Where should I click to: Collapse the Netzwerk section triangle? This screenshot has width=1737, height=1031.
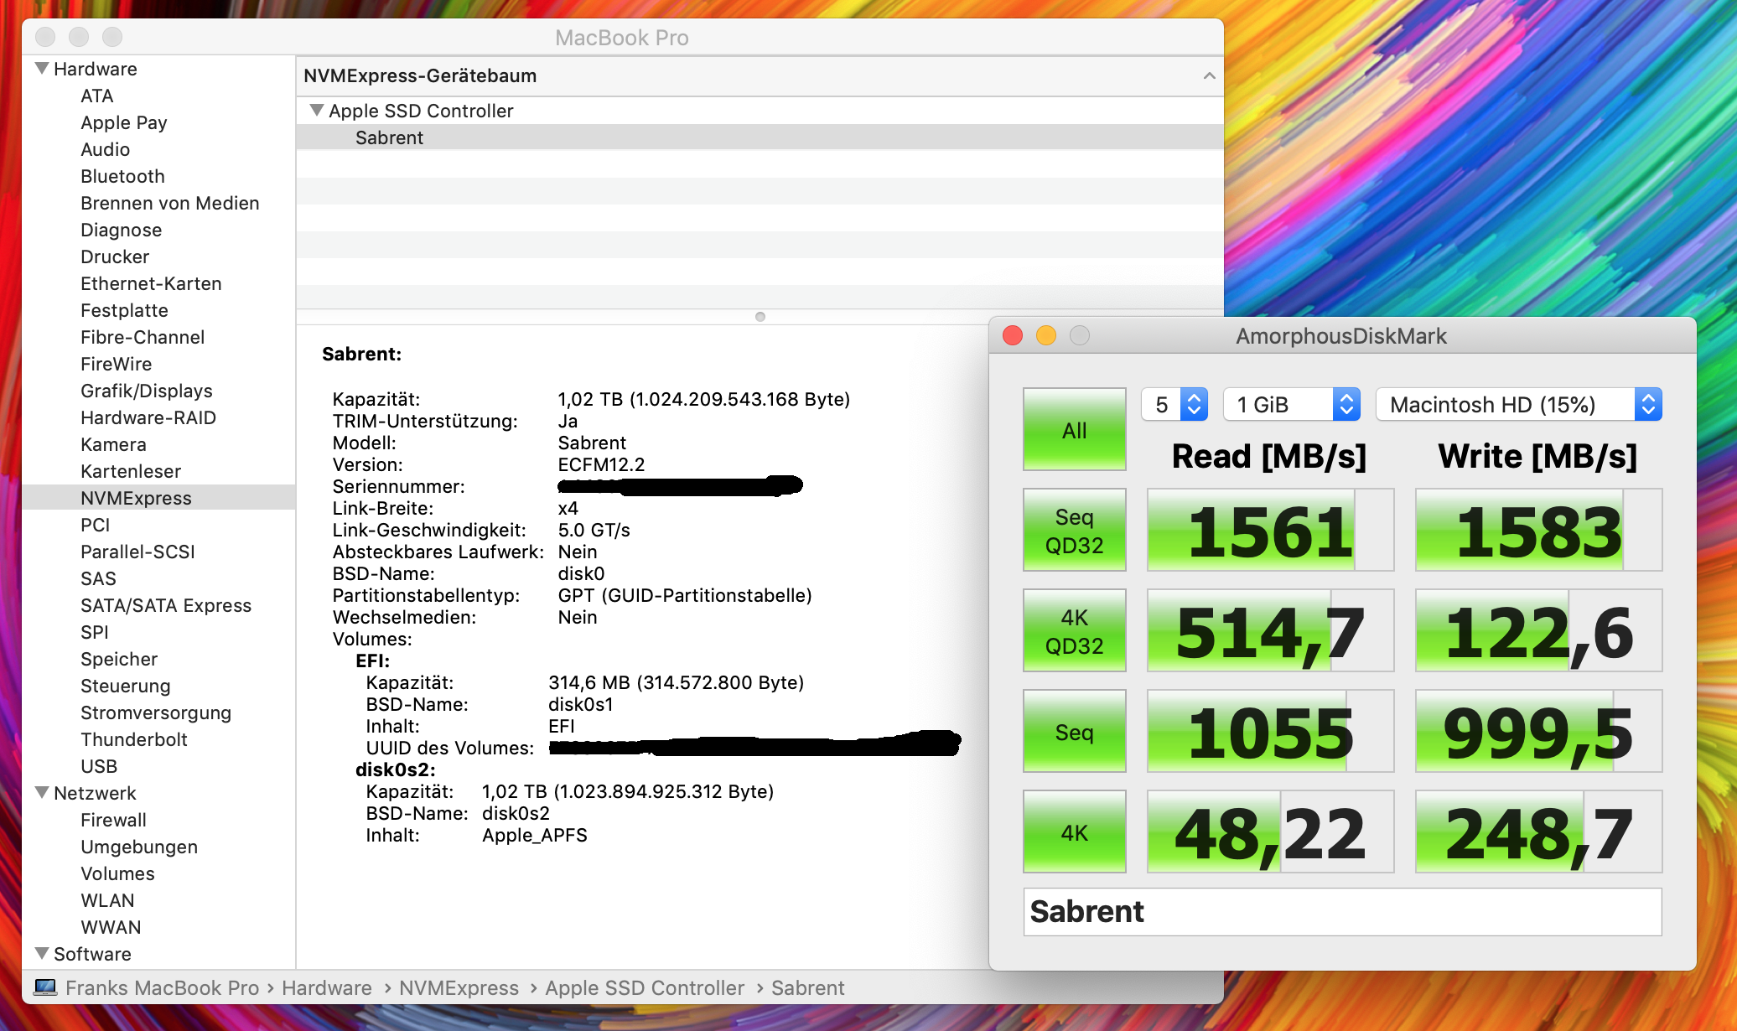click(x=41, y=792)
